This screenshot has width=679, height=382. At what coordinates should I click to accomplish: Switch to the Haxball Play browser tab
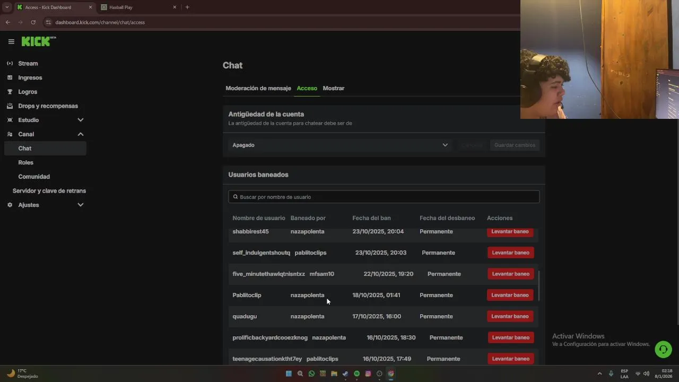139,7
